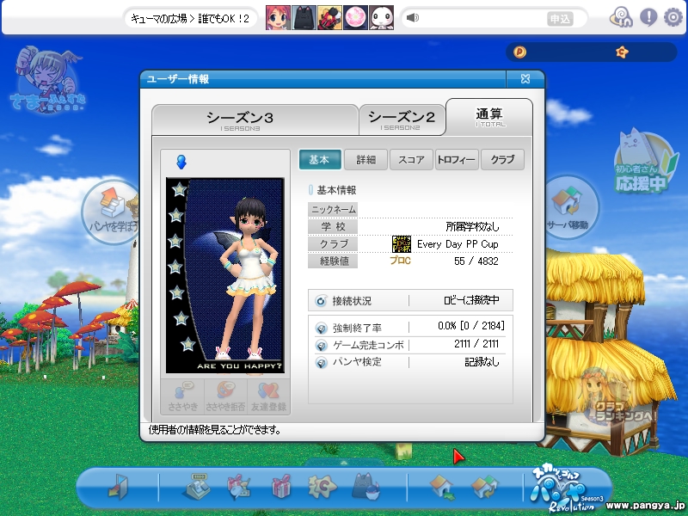Click the 0.0% [0 / 2184] value
The width and height of the screenshot is (688, 516).
click(470, 326)
